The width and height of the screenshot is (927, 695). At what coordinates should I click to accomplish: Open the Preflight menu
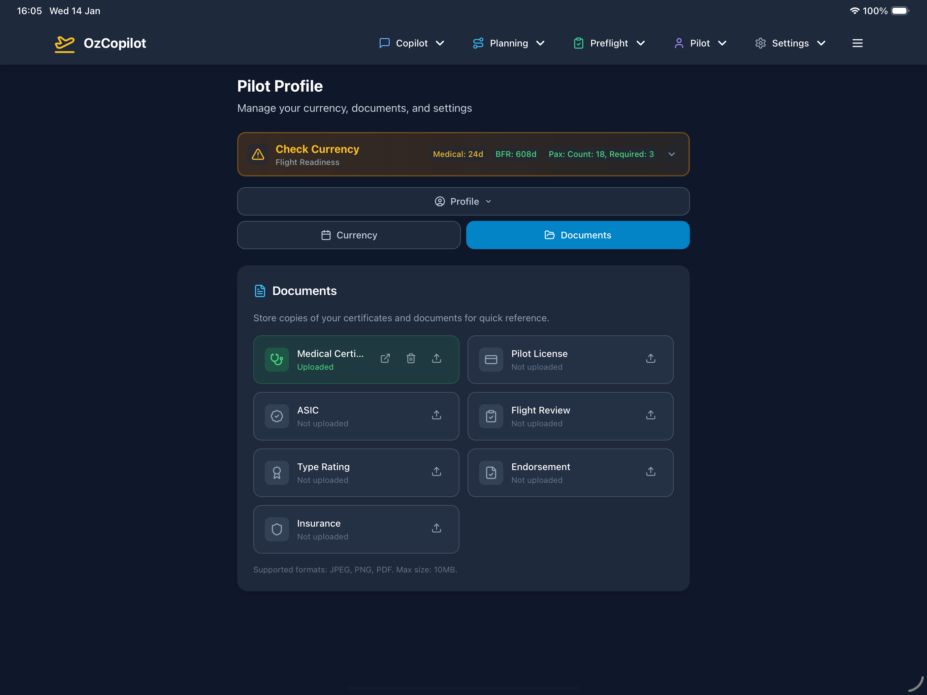608,43
